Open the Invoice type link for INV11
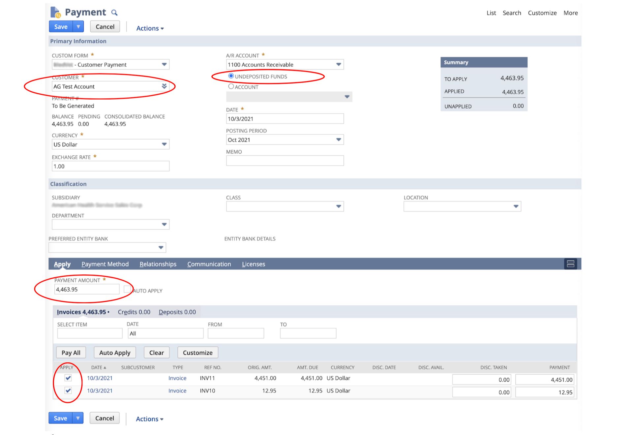The width and height of the screenshot is (633, 435). [177, 378]
